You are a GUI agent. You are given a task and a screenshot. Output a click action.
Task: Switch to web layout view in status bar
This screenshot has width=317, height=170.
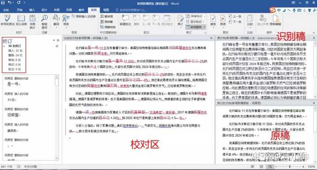click(270, 166)
